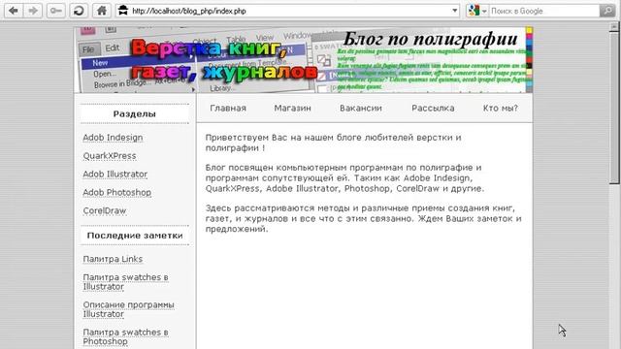Click the Приветствуем Вас welcome paragraph

coord(334,143)
